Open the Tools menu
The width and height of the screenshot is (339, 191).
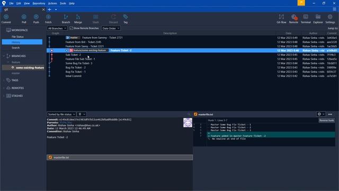click(63, 3)
